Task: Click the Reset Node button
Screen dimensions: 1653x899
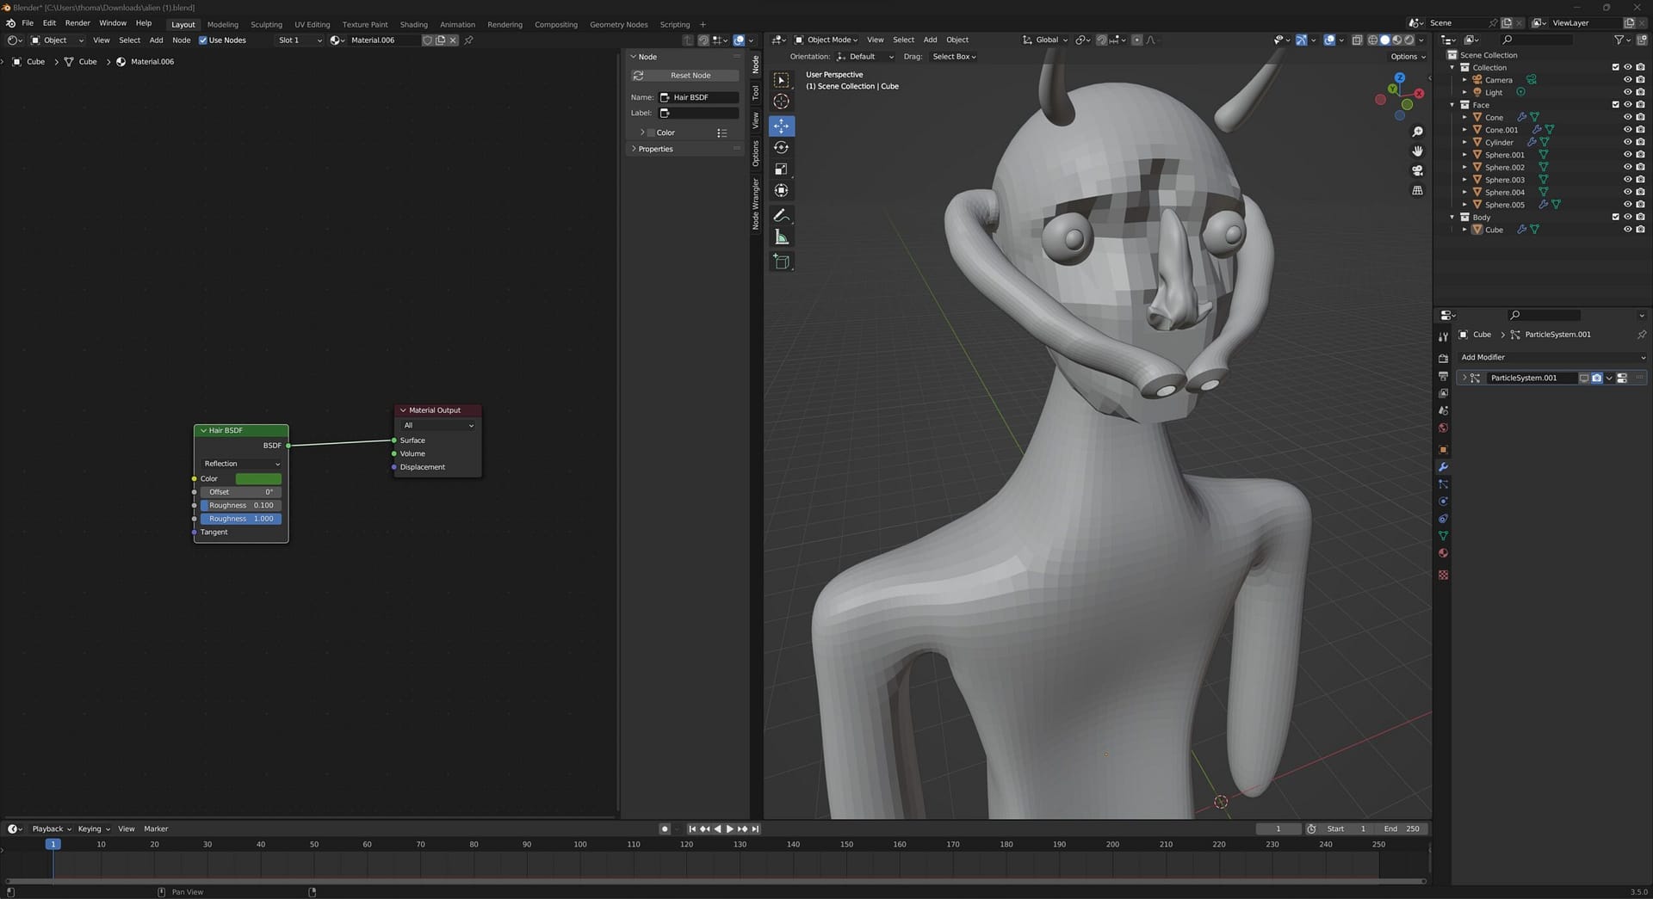Action: [x=690, y=76]
